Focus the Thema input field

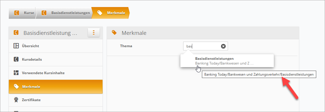coord(205,46)
